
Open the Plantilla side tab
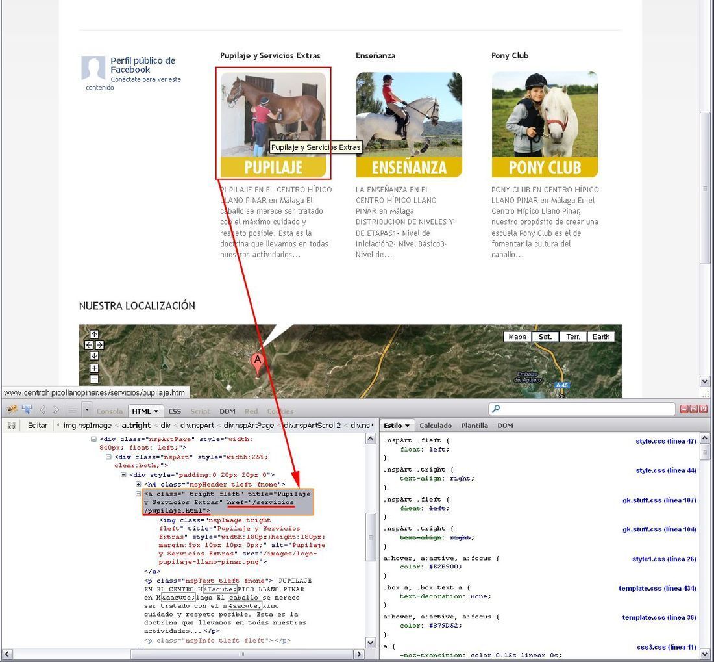(474, 426)
